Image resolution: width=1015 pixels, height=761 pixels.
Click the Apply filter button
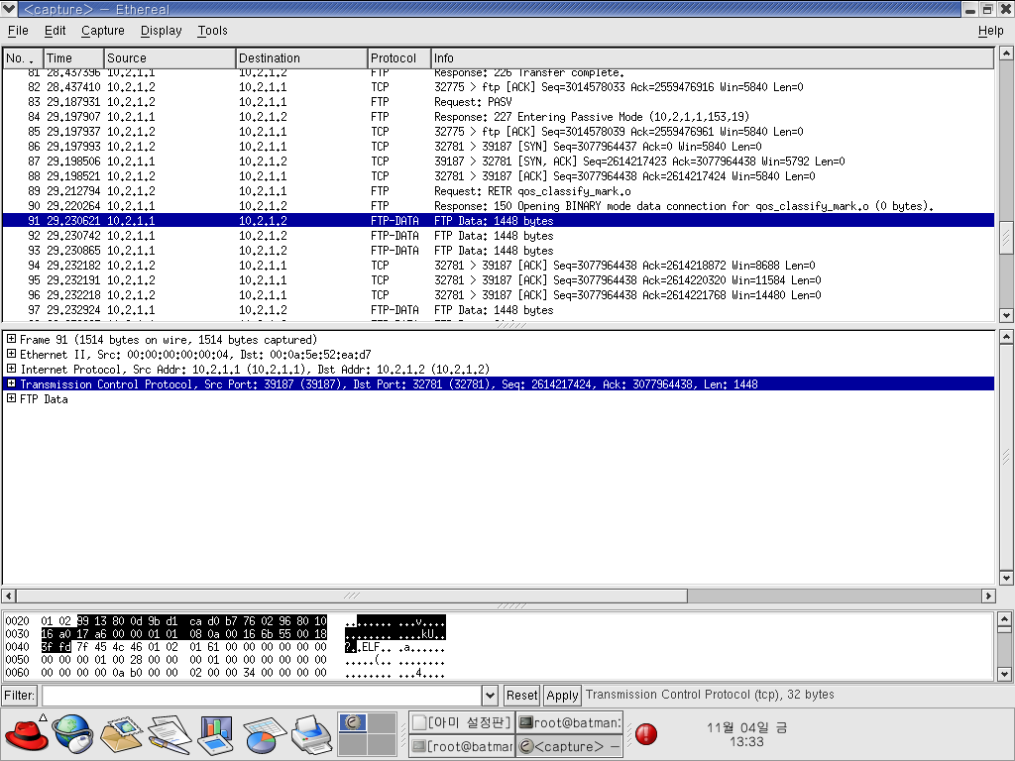(x=562, y=696)
